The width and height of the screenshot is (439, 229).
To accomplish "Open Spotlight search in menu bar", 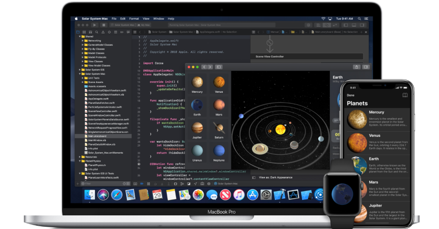I will pos(359,19).
